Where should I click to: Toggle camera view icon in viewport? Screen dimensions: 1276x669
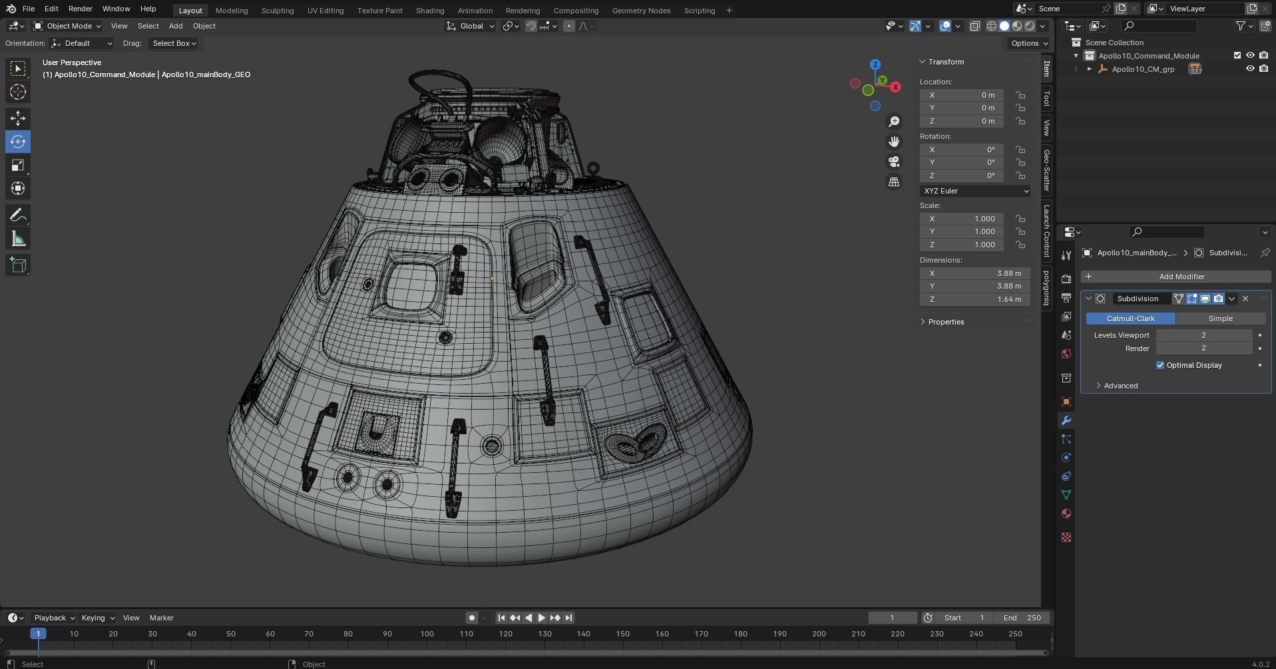tap(894, 162)
